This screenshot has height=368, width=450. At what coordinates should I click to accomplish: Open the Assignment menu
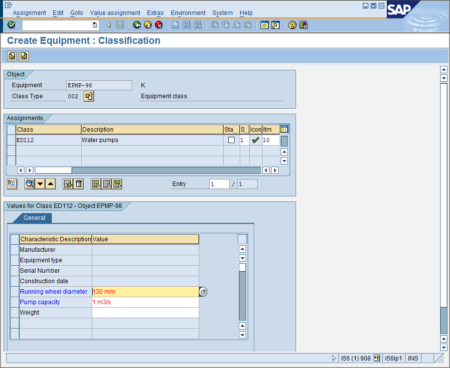point(29,13)
